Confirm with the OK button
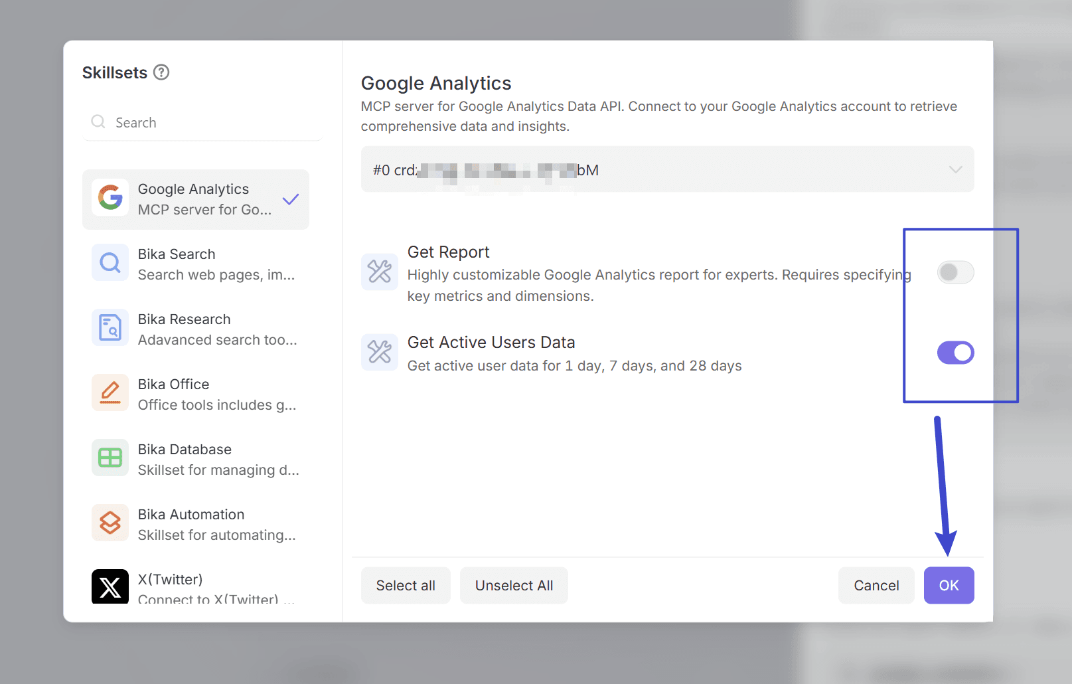1072x684 pixels. (x=949, y=586)
